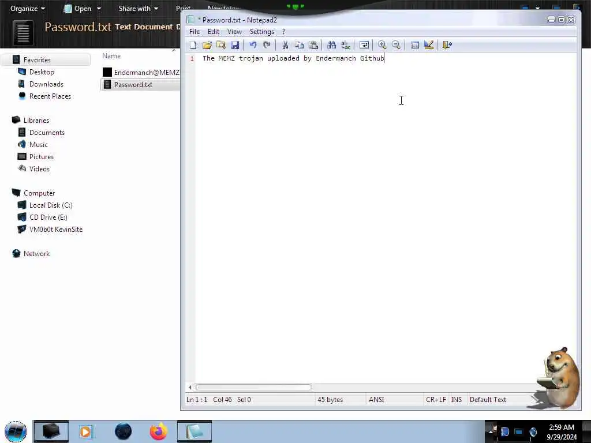Open the Settings menu in Notepad2
Screen dimensions: 591x443
[261, 32]
